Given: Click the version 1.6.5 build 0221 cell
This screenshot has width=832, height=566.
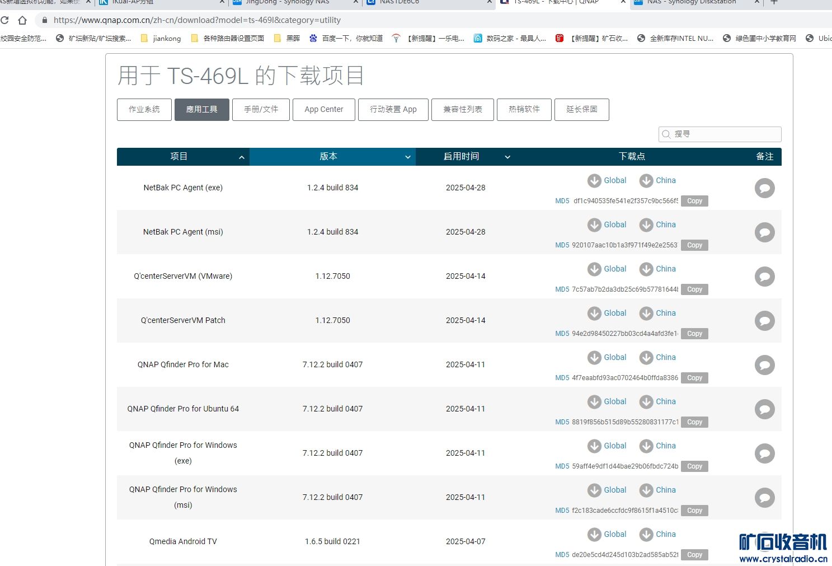Looking at the screenshot, I should [332, 541].
